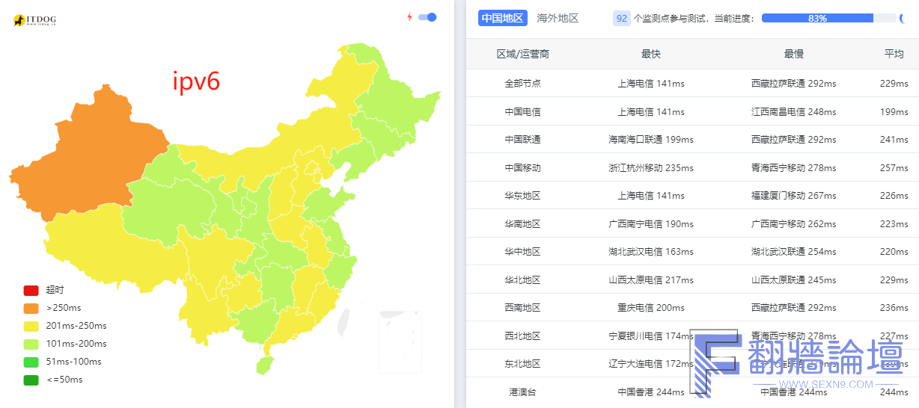919x408 pixels.
Task: Click the yellow 201ms-250ms legend swatch
Action: pyautogui.click(x=31, y=326)
